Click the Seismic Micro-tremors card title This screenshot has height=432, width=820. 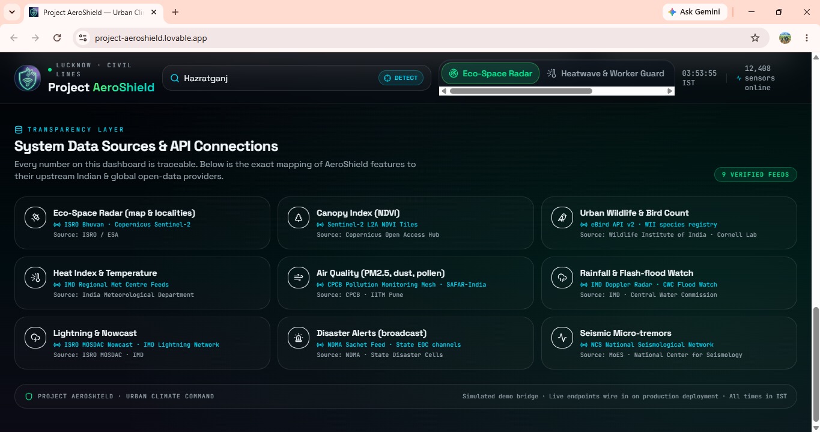click(625, 333)
